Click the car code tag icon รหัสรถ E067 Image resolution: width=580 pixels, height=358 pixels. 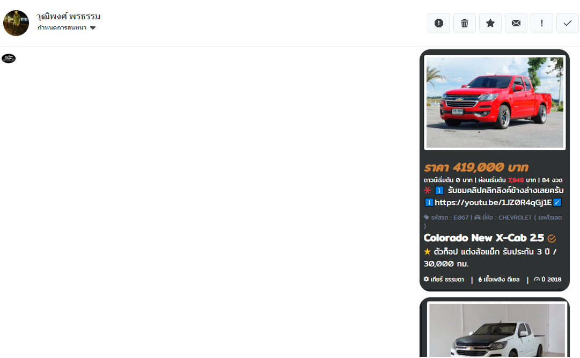[x=427, y=217]
